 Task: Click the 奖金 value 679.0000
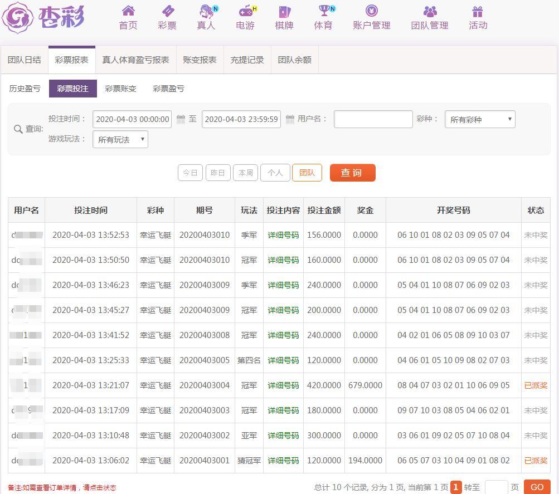[x=365, y=385]
